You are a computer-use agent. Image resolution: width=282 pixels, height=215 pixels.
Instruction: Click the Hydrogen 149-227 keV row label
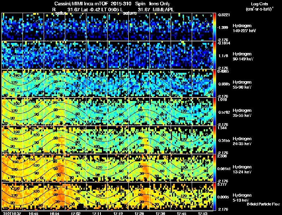click(x=244, y=28)
